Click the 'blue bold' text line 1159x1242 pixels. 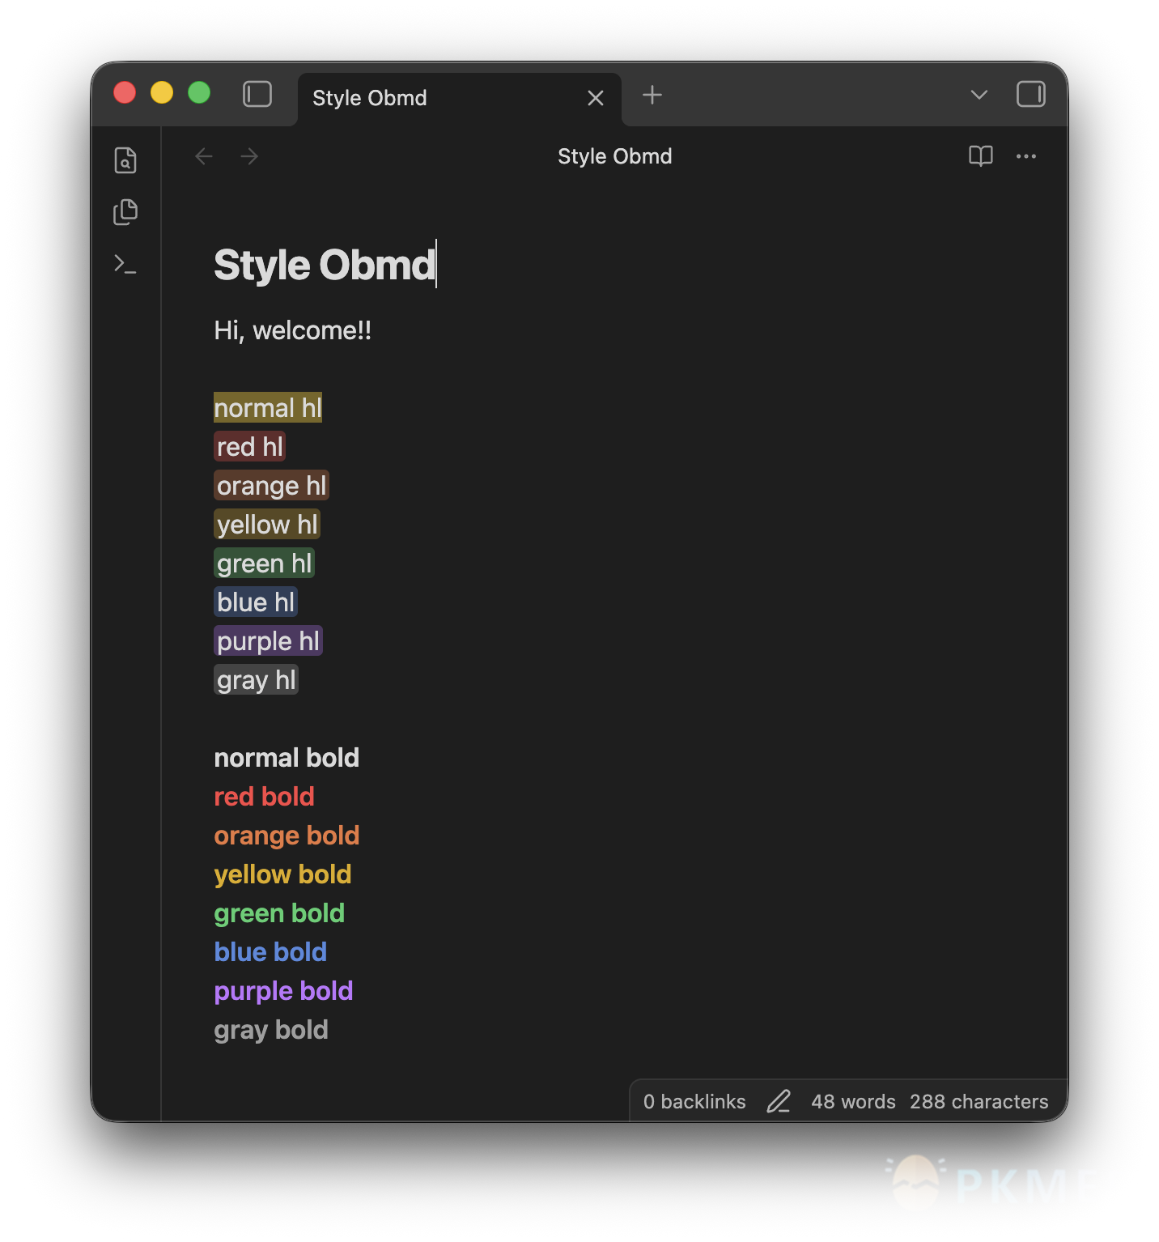(270, 952)
